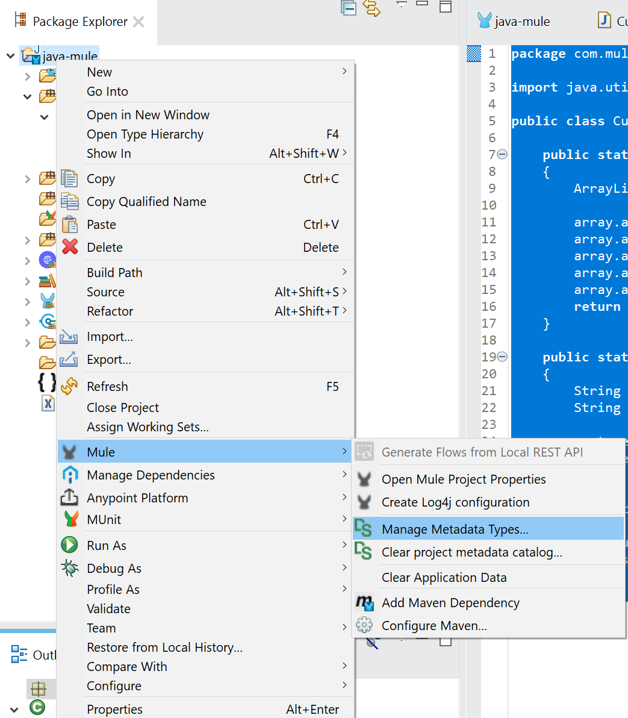Image resolution: width=628 pixels, height=718 pixels.
Task: Choose Open Mule Project Properties
Action: [x=463, y=479]
